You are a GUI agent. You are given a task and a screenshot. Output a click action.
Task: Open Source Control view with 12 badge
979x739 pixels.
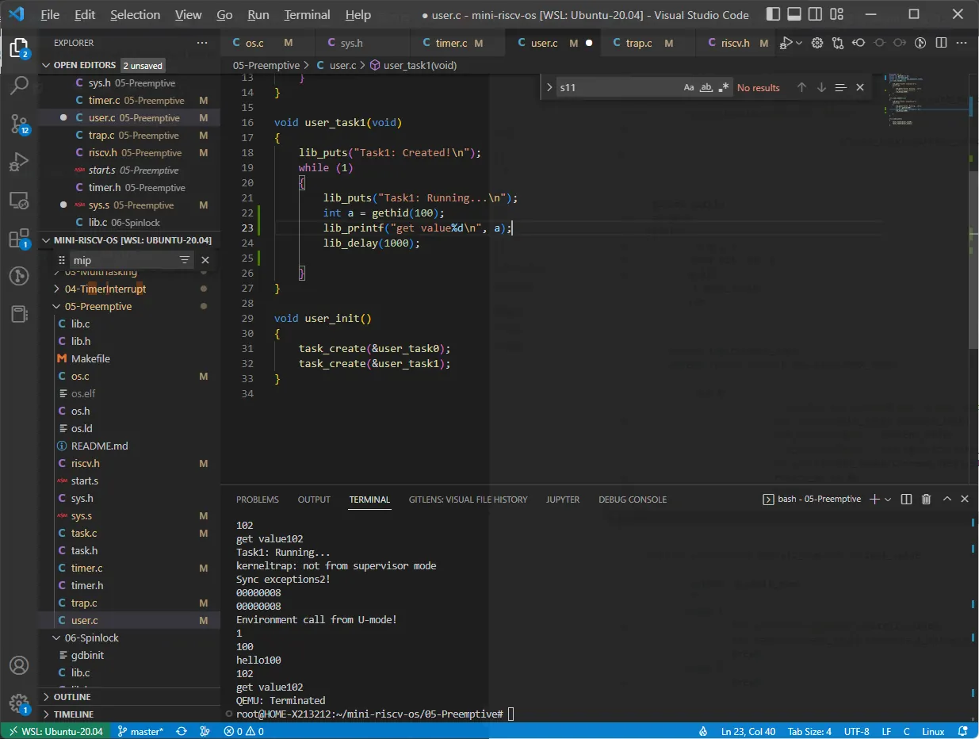tap(19, 124)
